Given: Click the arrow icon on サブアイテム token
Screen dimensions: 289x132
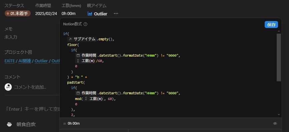Looking at the screenshot, I should click(x=70, y=39).
